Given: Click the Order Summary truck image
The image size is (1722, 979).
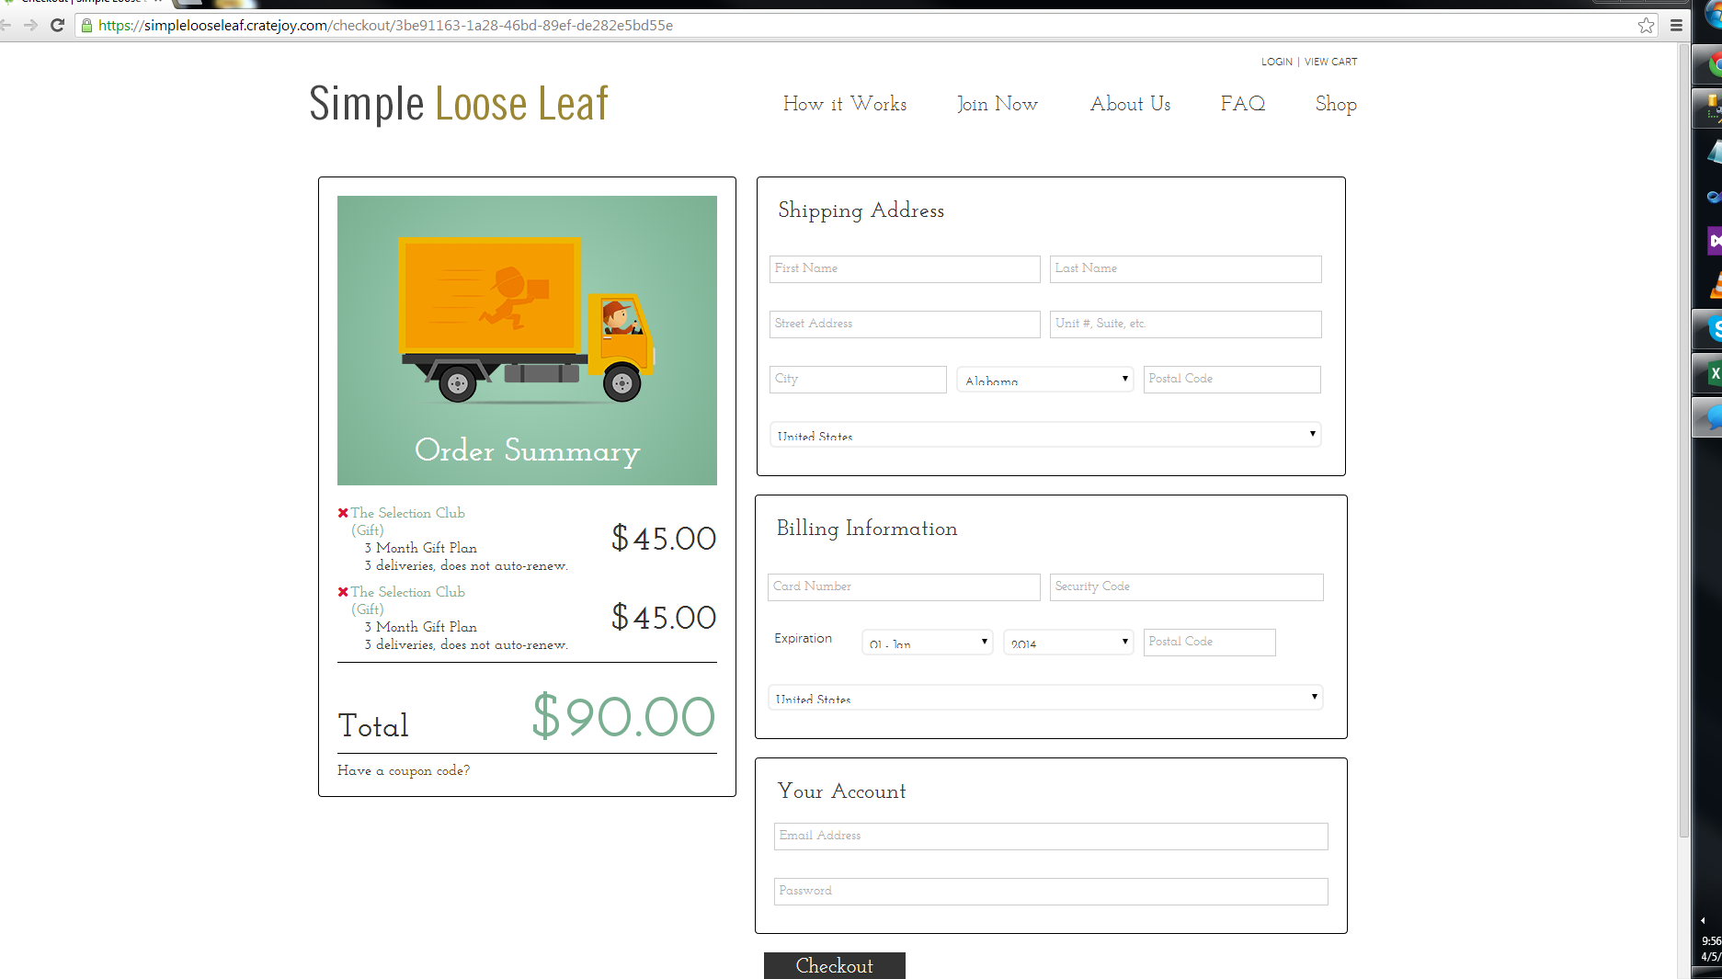Looking at the screenshot, I should pos(527,340).
